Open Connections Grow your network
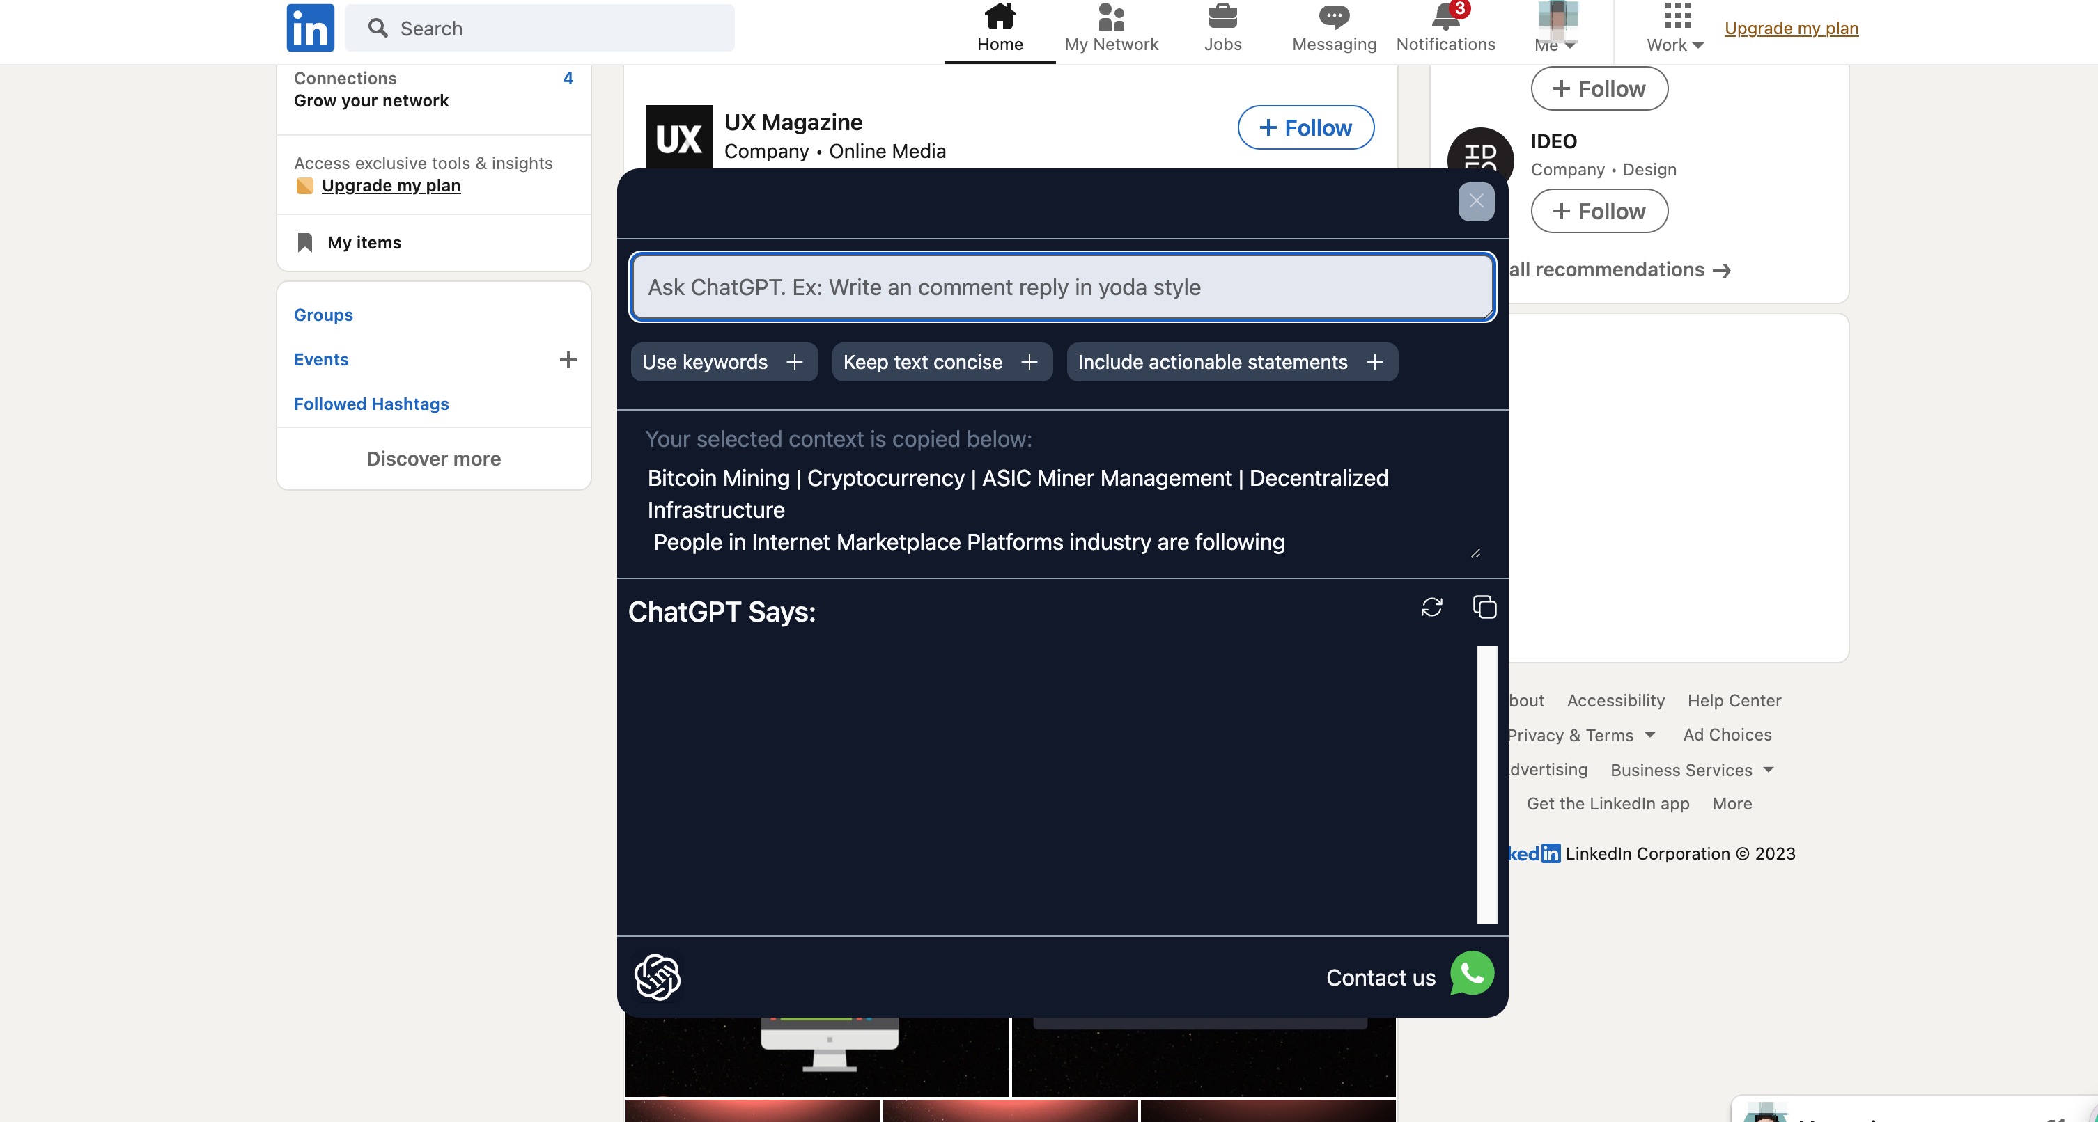The width and height of the screenshot is (2098, 1122). tap(433, 90)
